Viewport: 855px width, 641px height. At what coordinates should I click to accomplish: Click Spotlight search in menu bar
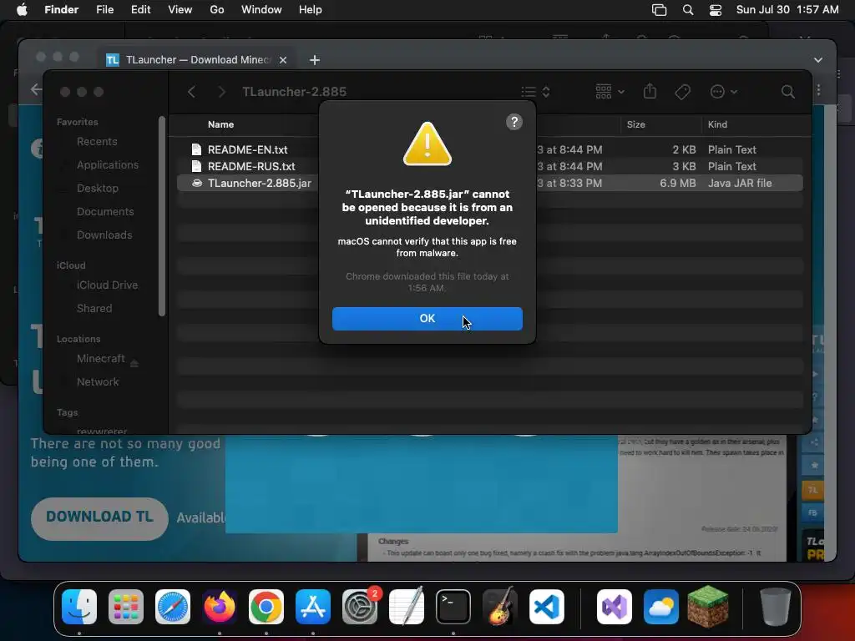[688, 10]
